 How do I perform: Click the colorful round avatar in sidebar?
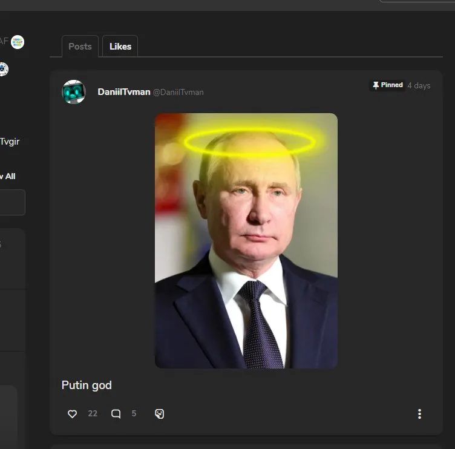click(x=18, y=42)
